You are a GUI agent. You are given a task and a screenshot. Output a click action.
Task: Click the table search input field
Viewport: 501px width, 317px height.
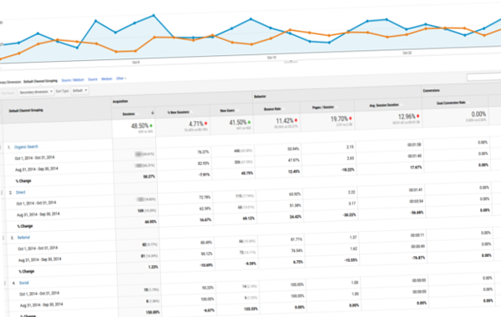[483, 77]
